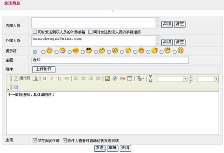Uncheck save to outbox (保存到发件箱)
Viewport: 224px width, 153px height.
35,140
